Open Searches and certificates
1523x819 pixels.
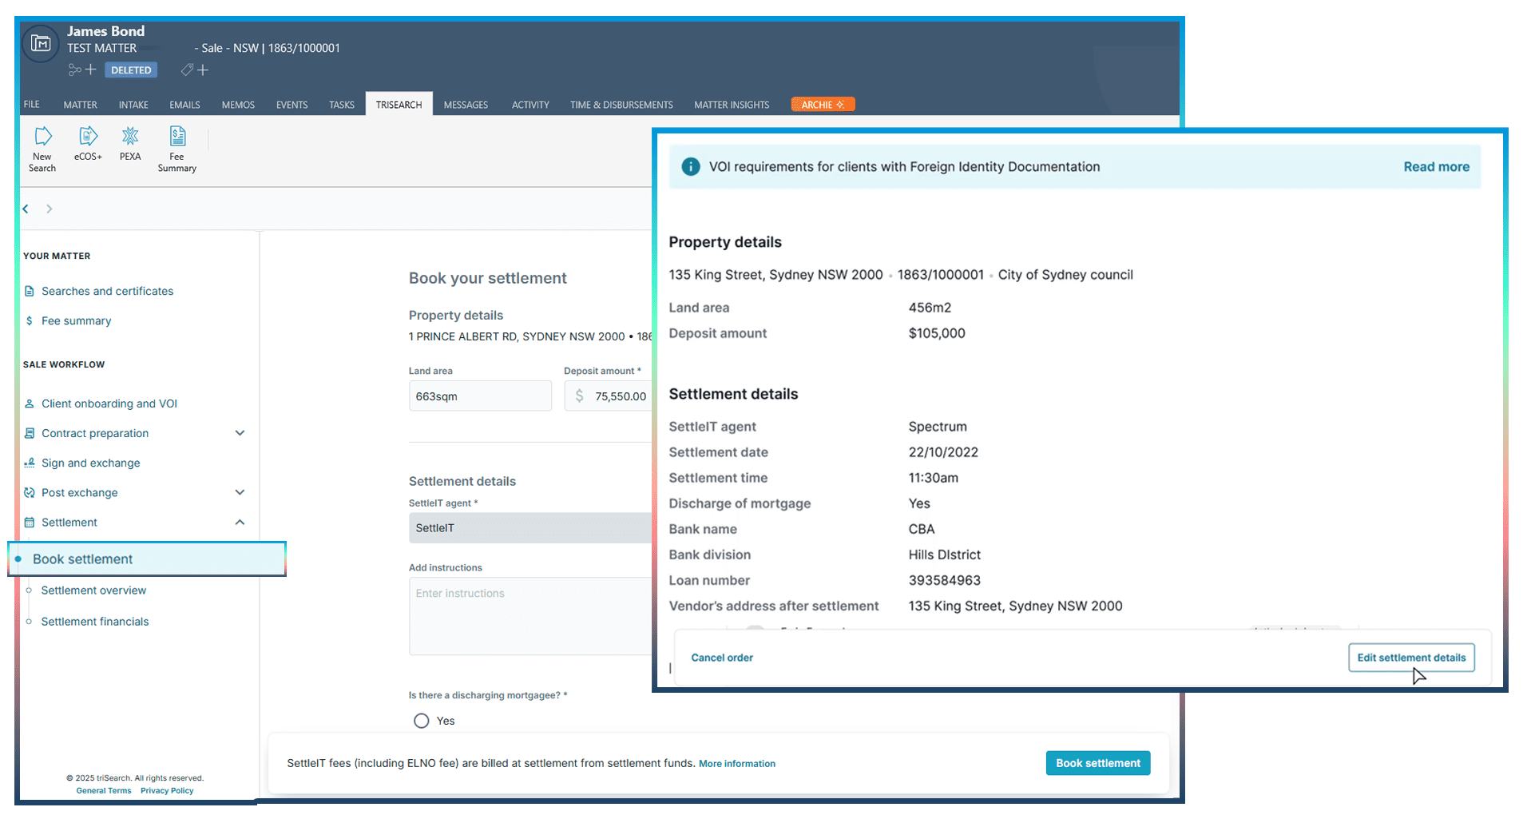[x=107, y=291]
